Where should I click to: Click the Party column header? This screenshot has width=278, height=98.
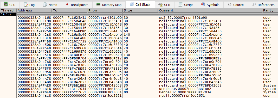click(x=270, y=10)
